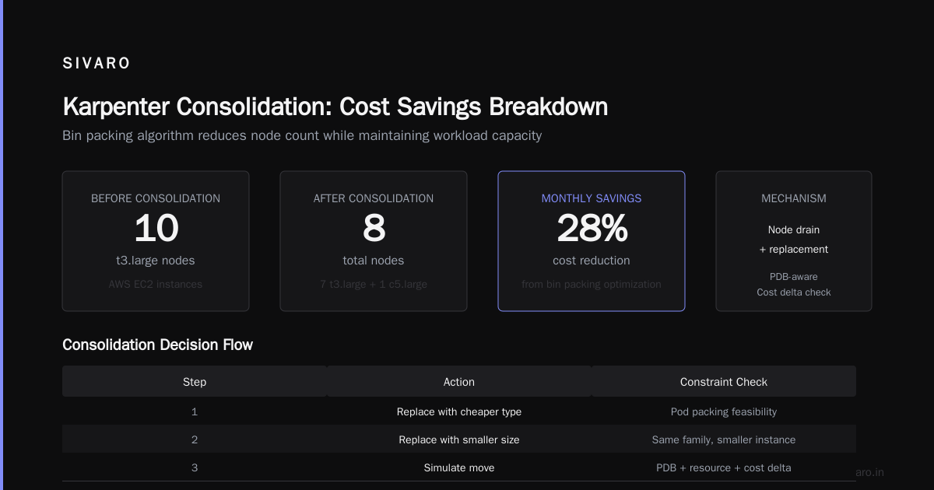Click 'from bin packing optimization' caption
The image size is (934, 490).
tap(592, 285)
